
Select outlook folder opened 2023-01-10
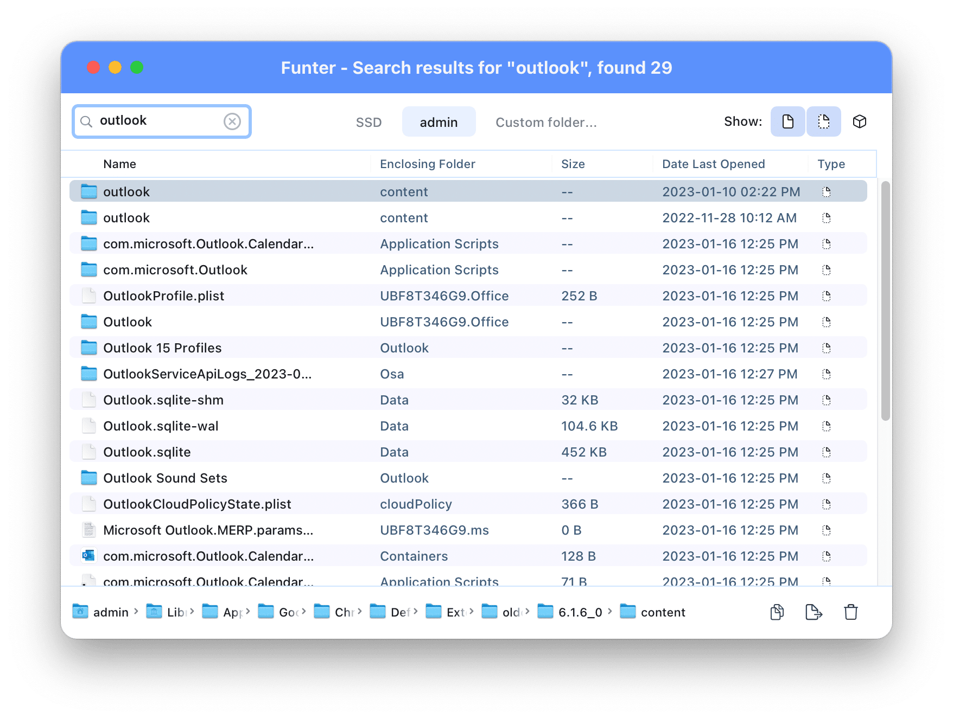(468, 191)
